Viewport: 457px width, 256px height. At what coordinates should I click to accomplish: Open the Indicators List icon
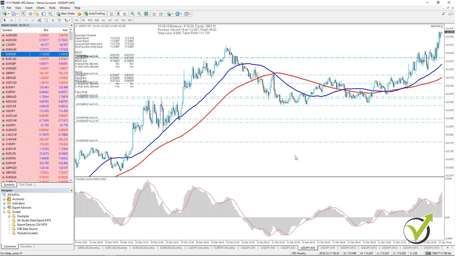(x=170, y=13)
